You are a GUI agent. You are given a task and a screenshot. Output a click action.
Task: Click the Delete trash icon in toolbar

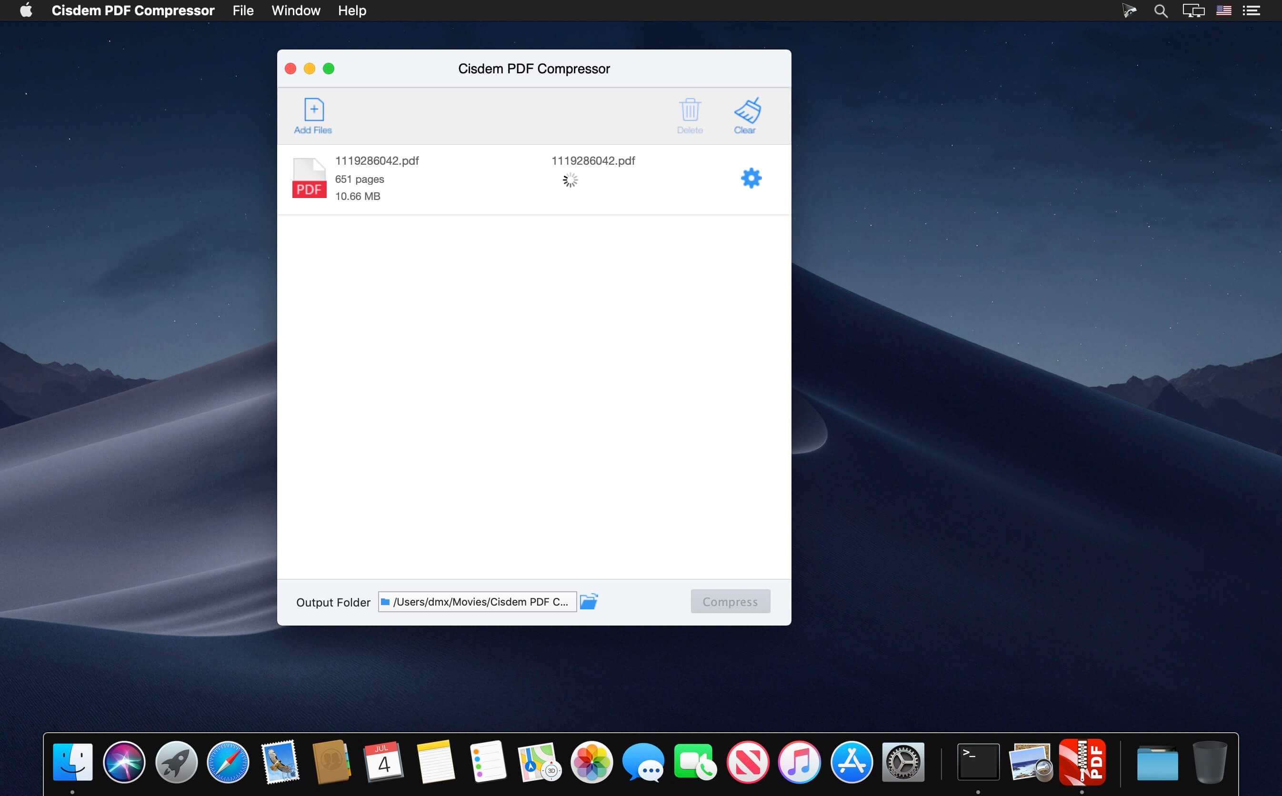click(x=689, y=110)
